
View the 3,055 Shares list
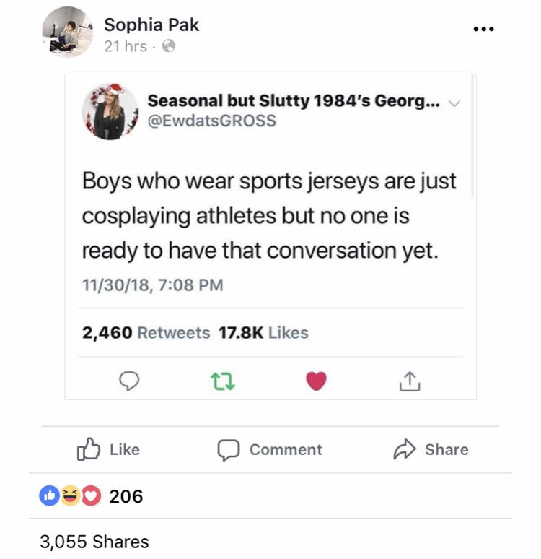pyautogui.click(x=94, y=542)
